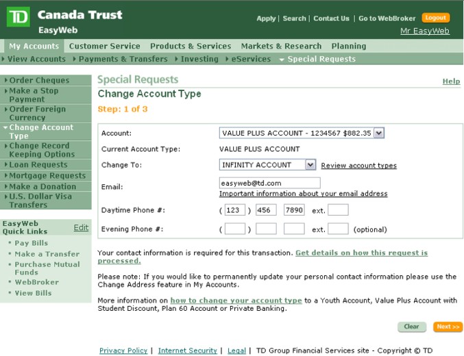Open Review account types link

pos(358,166)
